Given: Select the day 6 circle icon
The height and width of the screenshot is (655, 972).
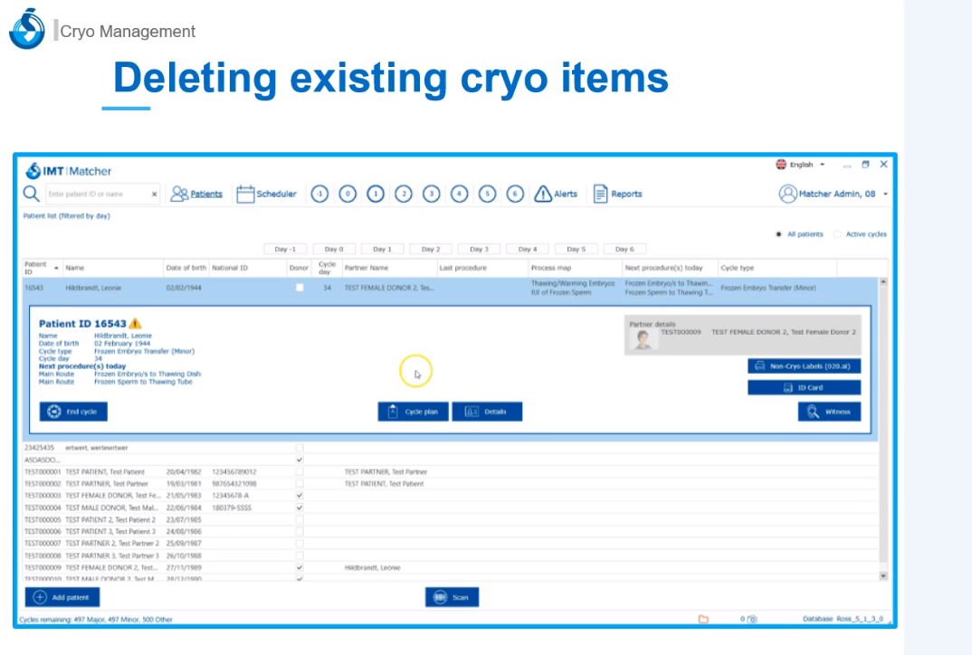Looking at the screenshot, I should [x=515, y=194].
